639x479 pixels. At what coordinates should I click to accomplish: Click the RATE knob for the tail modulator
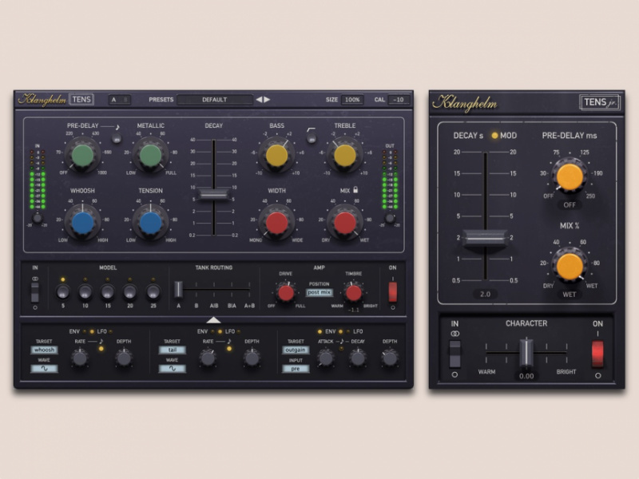pyautogui.click(x=208, y=358)
